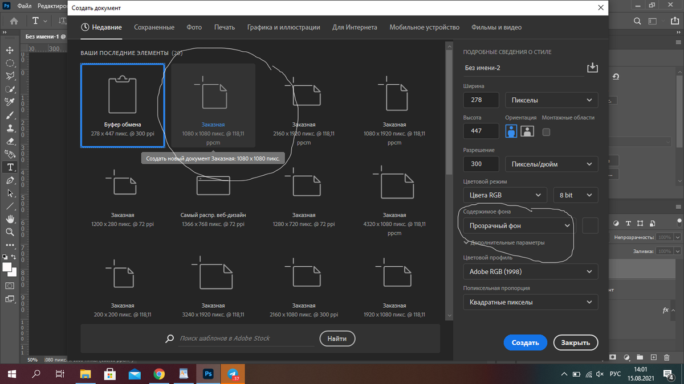Select the Quick Selection tool
This screenshot has width=684, height=384.
[10, 89]
